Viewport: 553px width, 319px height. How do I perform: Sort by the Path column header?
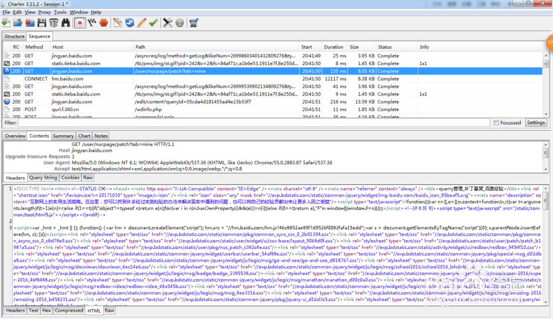216,47
